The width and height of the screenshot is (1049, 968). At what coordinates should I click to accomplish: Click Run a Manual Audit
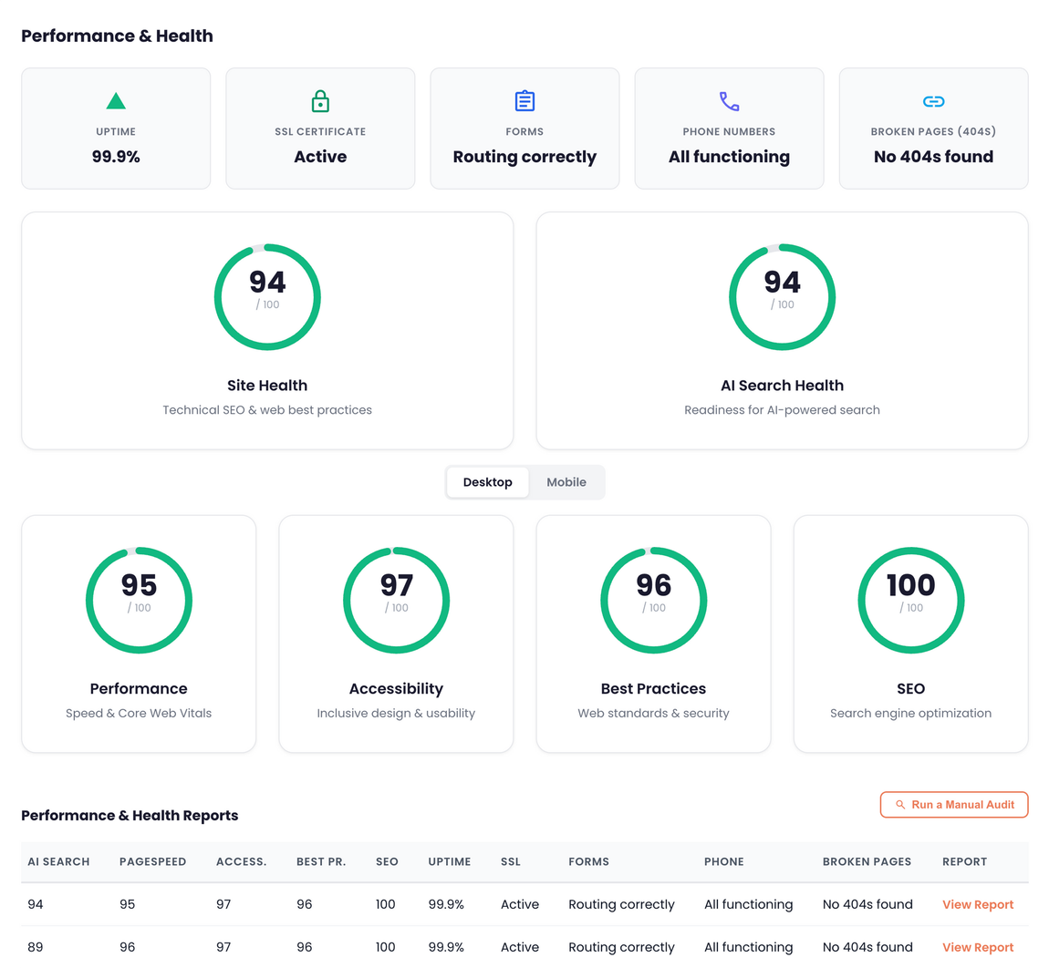[954, 805]
